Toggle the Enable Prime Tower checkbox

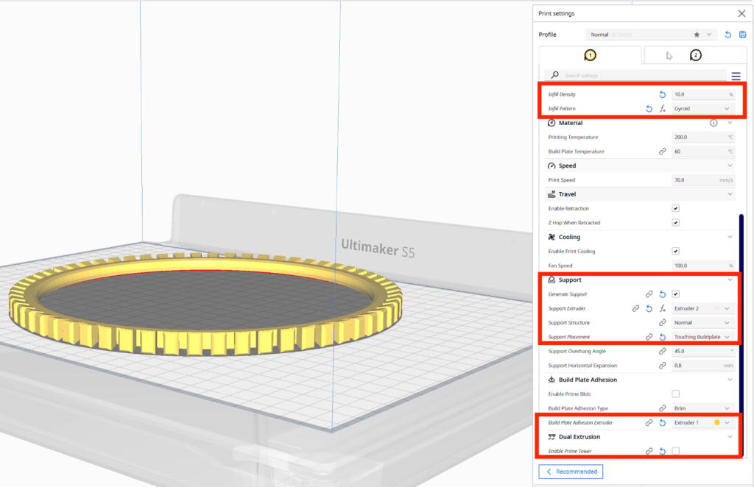point(676,451)
